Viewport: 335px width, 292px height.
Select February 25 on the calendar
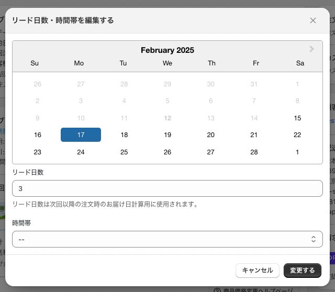[x=124, y=152]
